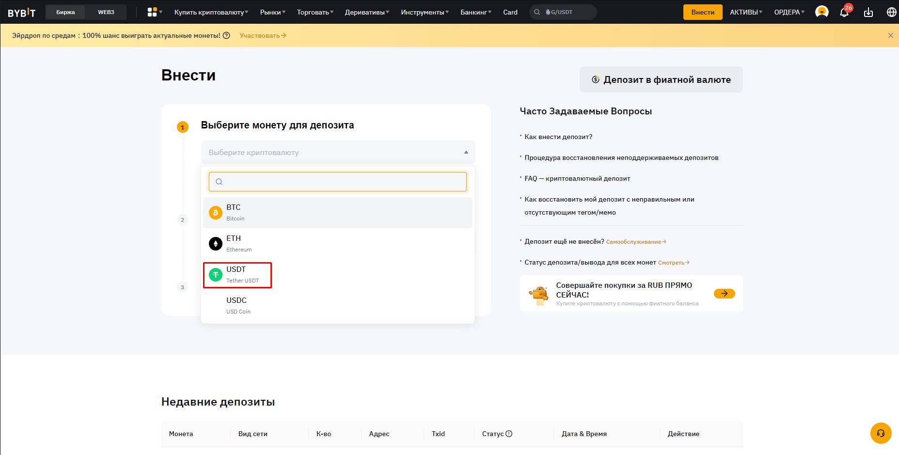Click the search magnifier icon in top bar

[537, 12]
